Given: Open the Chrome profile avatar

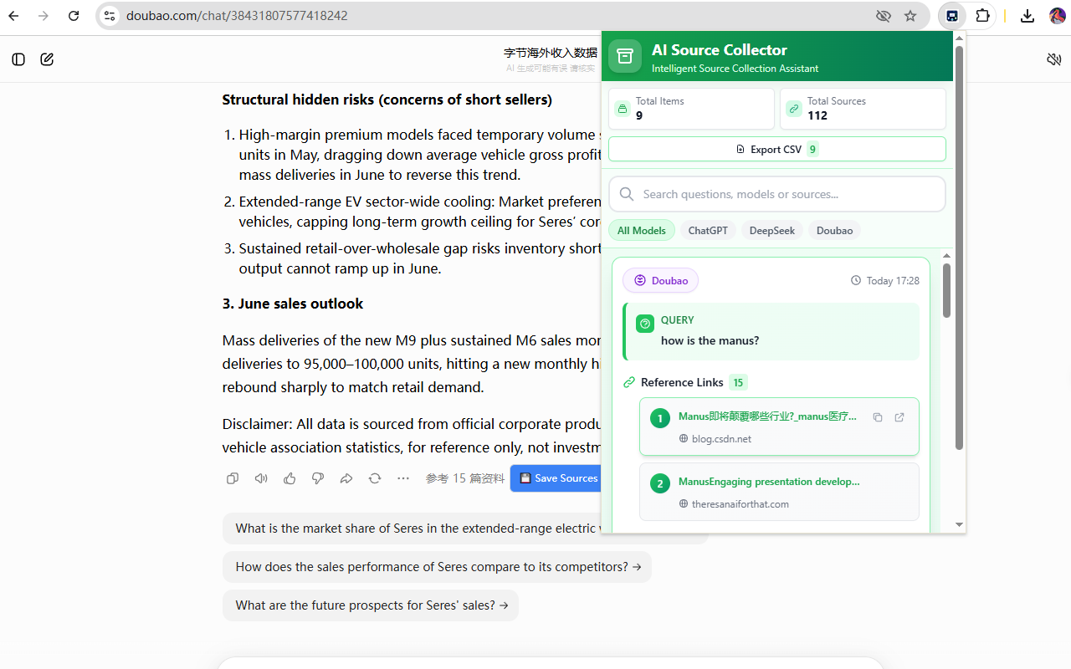Looking at the screenshot, I should coord(1057,16).
